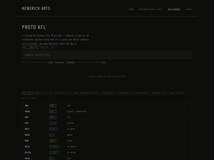Click the V.INTR. tag in the bira row

click(x=54, y=147)
